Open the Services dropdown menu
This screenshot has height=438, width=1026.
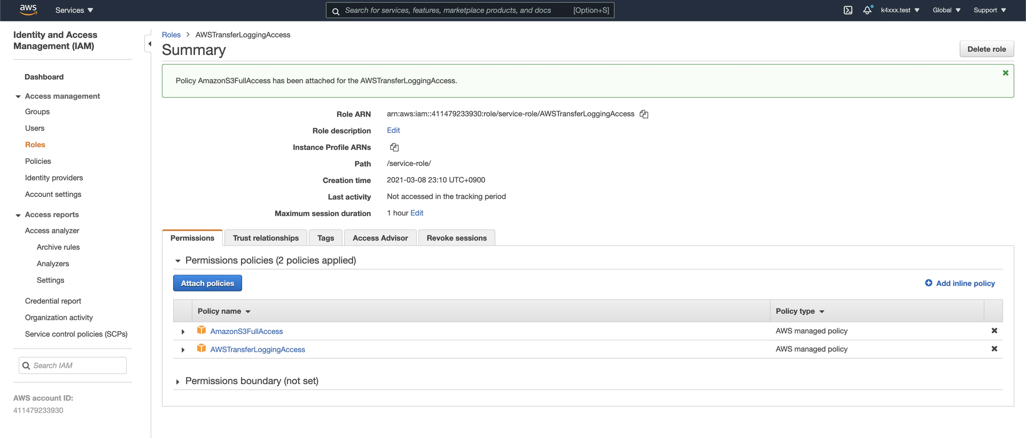coord(74,10)
